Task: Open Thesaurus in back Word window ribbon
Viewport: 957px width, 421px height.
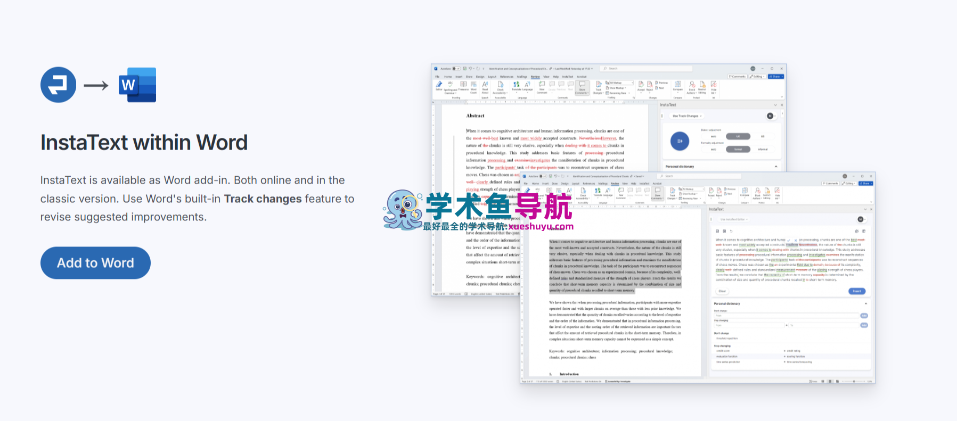Action: (x=463, y=86)
